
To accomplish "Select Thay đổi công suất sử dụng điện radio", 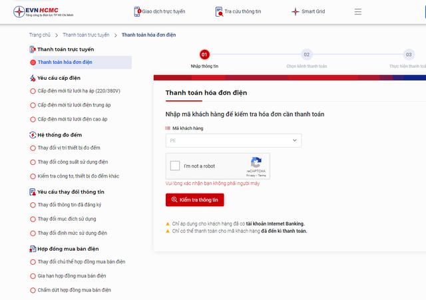I will 33,162.
